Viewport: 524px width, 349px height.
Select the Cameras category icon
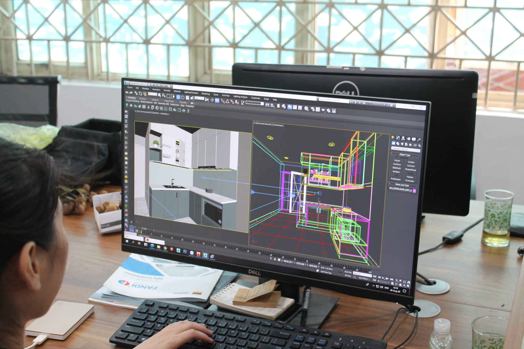406,145
